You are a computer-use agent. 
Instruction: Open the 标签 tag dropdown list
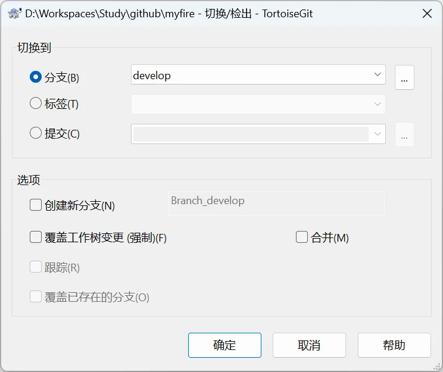[x=377, y=104]
